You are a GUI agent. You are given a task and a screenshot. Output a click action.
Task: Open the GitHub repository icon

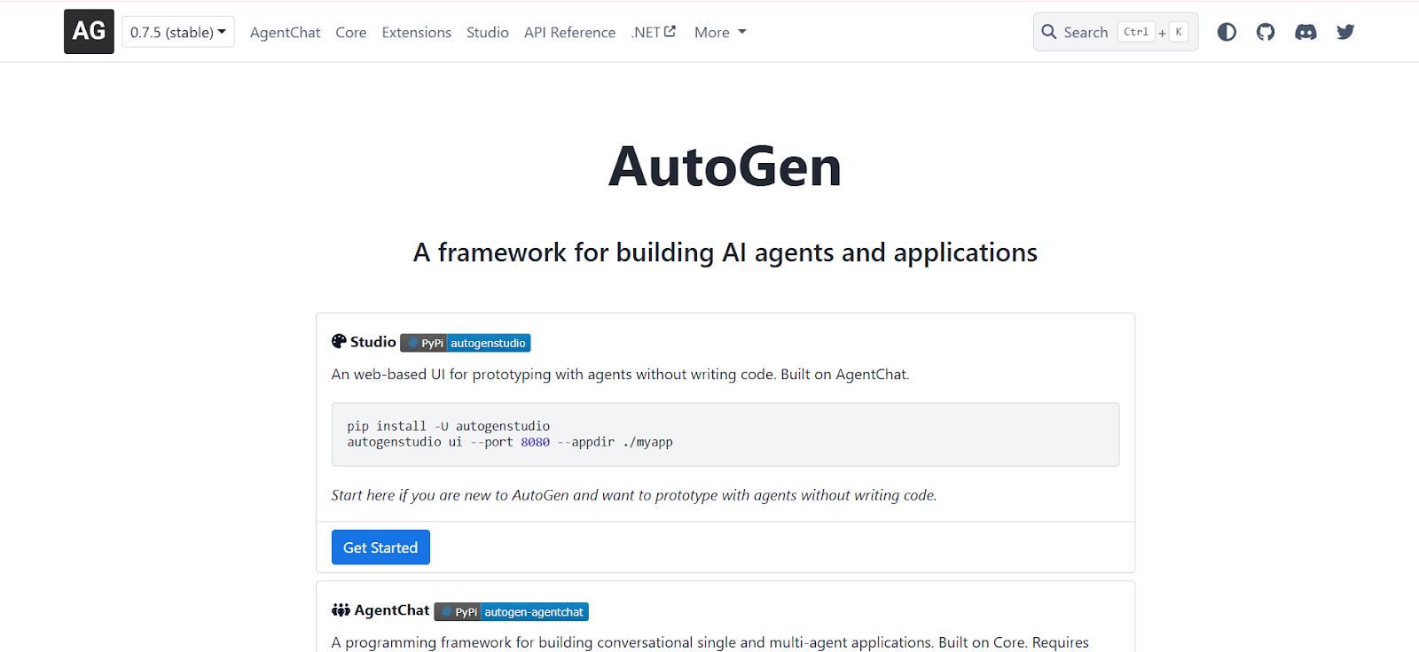[x=1266, y=32]
